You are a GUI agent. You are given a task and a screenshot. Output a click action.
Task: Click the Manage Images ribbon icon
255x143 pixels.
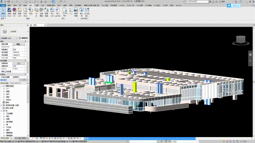tap(76, 12)
